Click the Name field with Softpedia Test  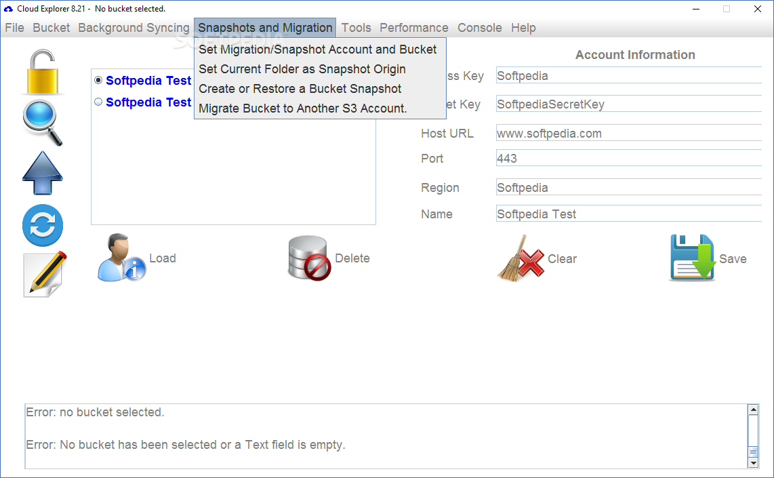[629, 214]
